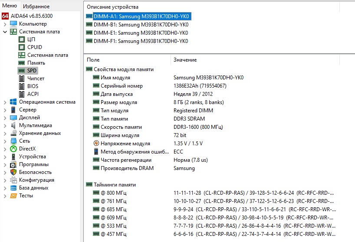The width and height of the screenshot is (355, 242).
Task: Expand the Дисплей tree node
Action: click(5, 118)
